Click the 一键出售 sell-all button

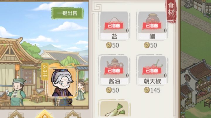pos(67,13)
